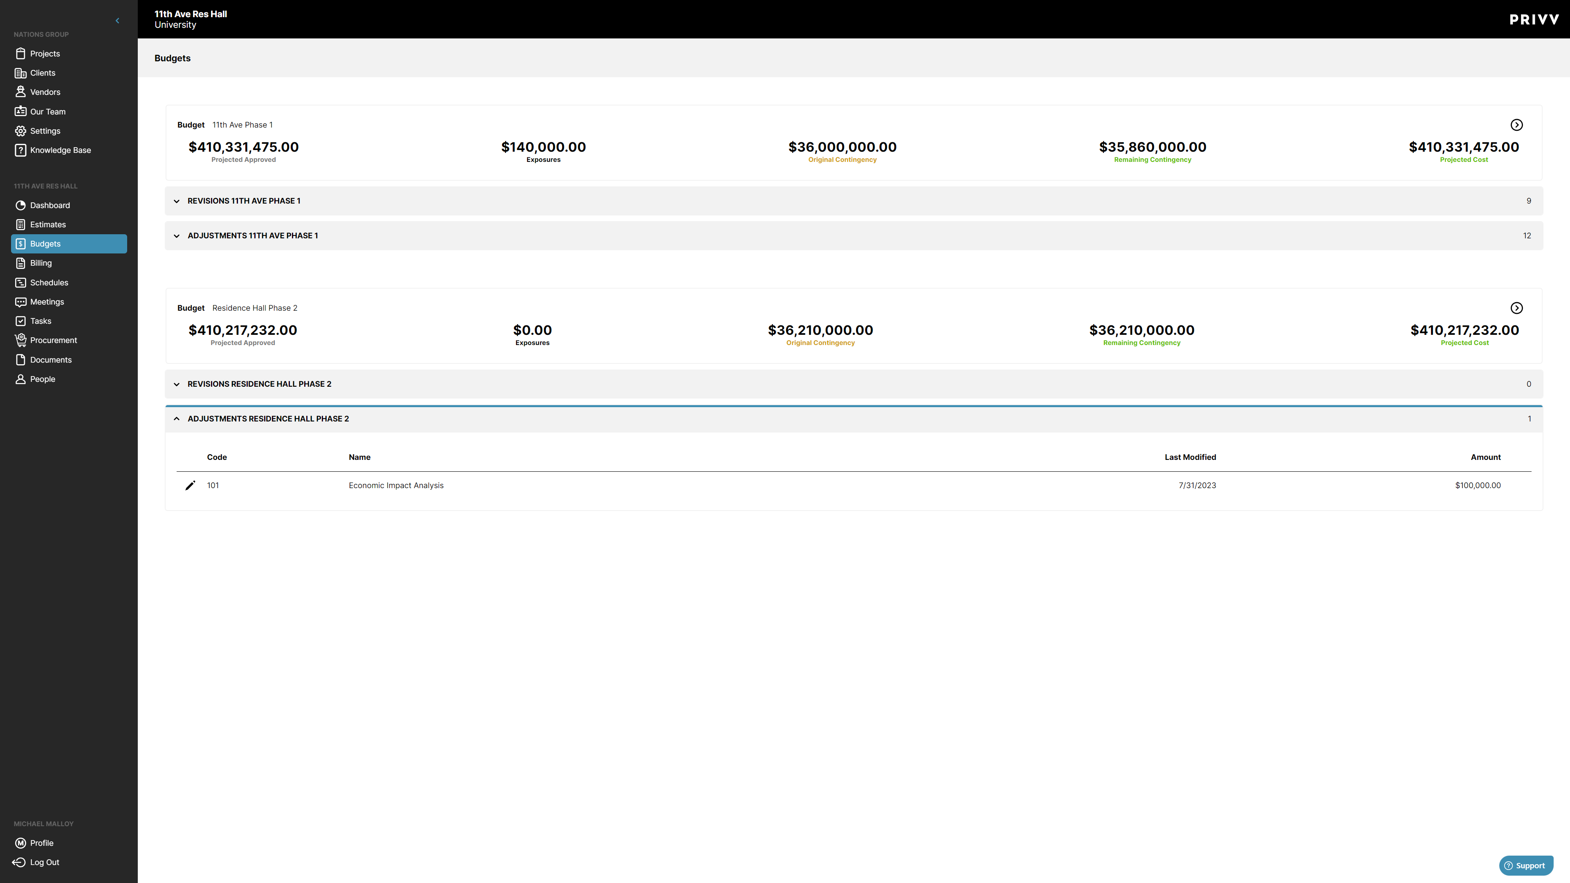This screenshot has height=883, width=1570.
Task: Sort by Last Modified column header
Action: point(1190,458)
